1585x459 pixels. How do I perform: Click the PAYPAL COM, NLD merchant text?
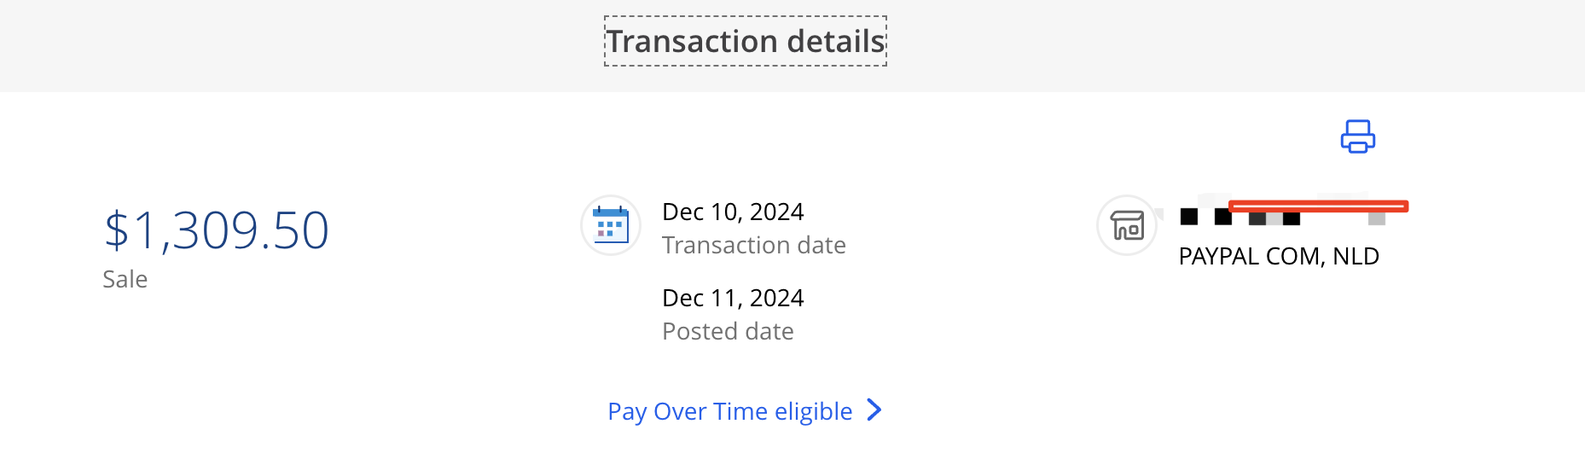pyautogui.click(x=1279, y=257)
